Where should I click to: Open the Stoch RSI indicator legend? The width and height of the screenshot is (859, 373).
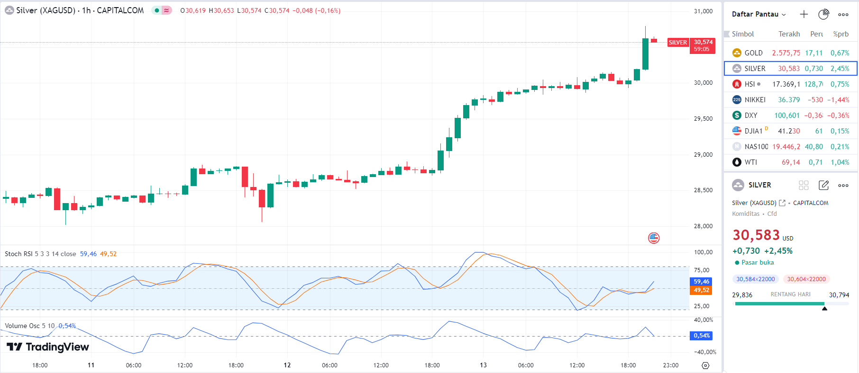coord(40,254)
